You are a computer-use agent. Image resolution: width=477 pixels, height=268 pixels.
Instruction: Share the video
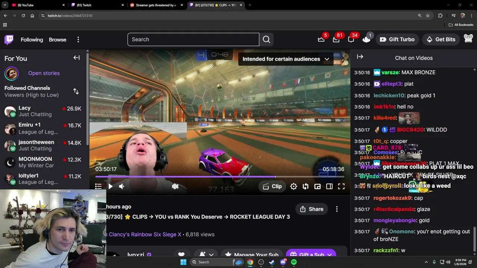[x=312, y=209]
